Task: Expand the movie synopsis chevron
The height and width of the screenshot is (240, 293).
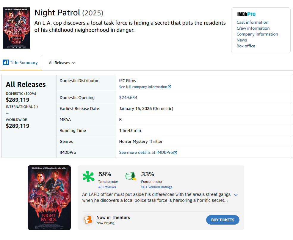Action: (x=236, y=195)
